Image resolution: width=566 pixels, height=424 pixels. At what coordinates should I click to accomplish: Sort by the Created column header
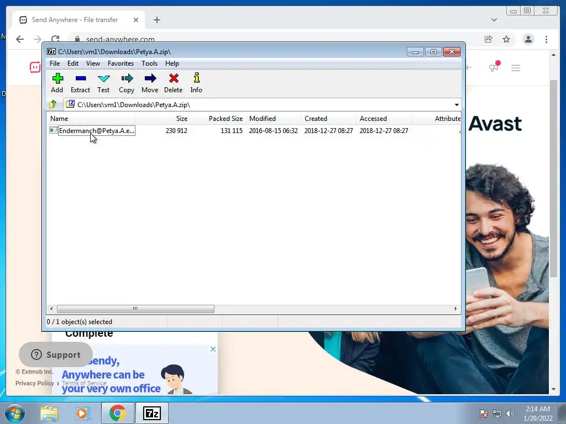(328, 119)
